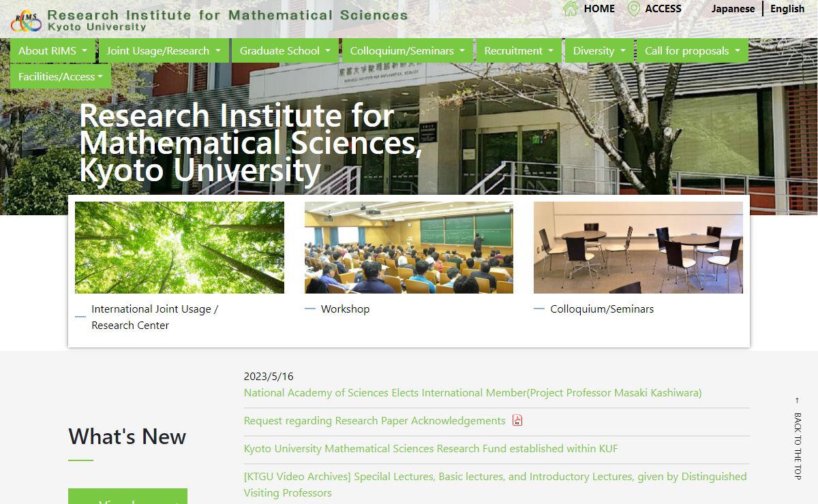Image resolution: width=818 pixels, height=504 pixels.
Task: Click the Research Institute for Mathematical Sciences header title
Action: tap(228, 15)
